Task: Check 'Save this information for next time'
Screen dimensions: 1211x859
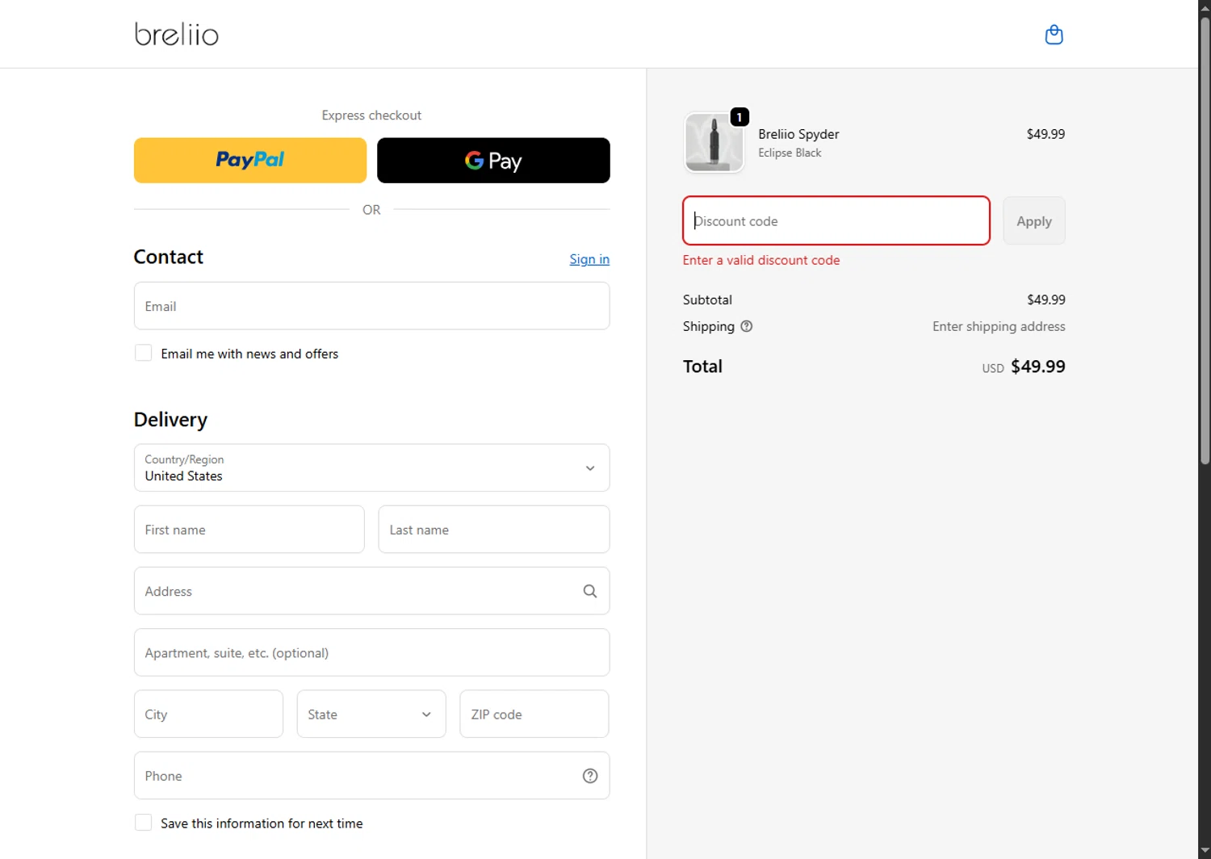Action: pyautogui.click(x=144, y=823)
